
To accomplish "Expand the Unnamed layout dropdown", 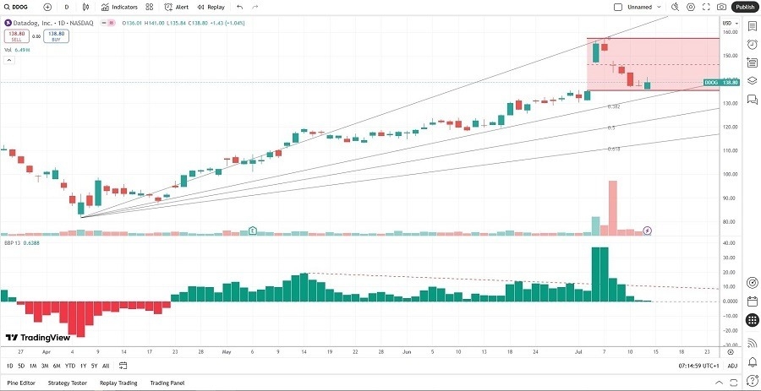I will pyautogui.click(x=660, y=7).
